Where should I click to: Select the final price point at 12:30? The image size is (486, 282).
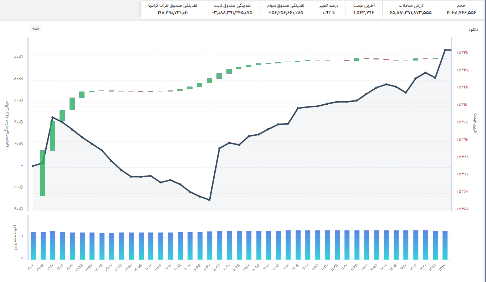click(x=445, y=50)
